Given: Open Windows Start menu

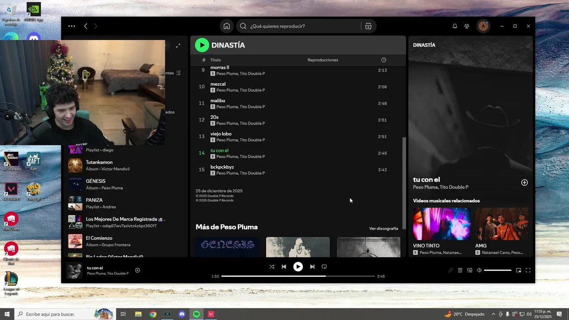Looking at the screenshot, I should pyautogui.click(x=7, y=314).
